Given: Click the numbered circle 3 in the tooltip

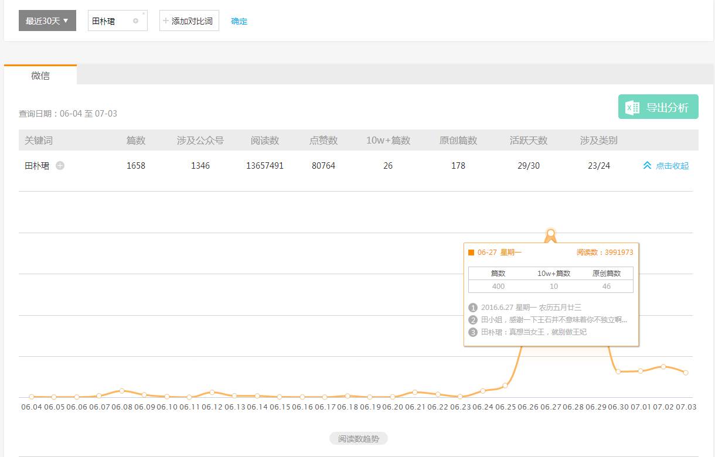Looking at the screenshot, I should point(473,332).
